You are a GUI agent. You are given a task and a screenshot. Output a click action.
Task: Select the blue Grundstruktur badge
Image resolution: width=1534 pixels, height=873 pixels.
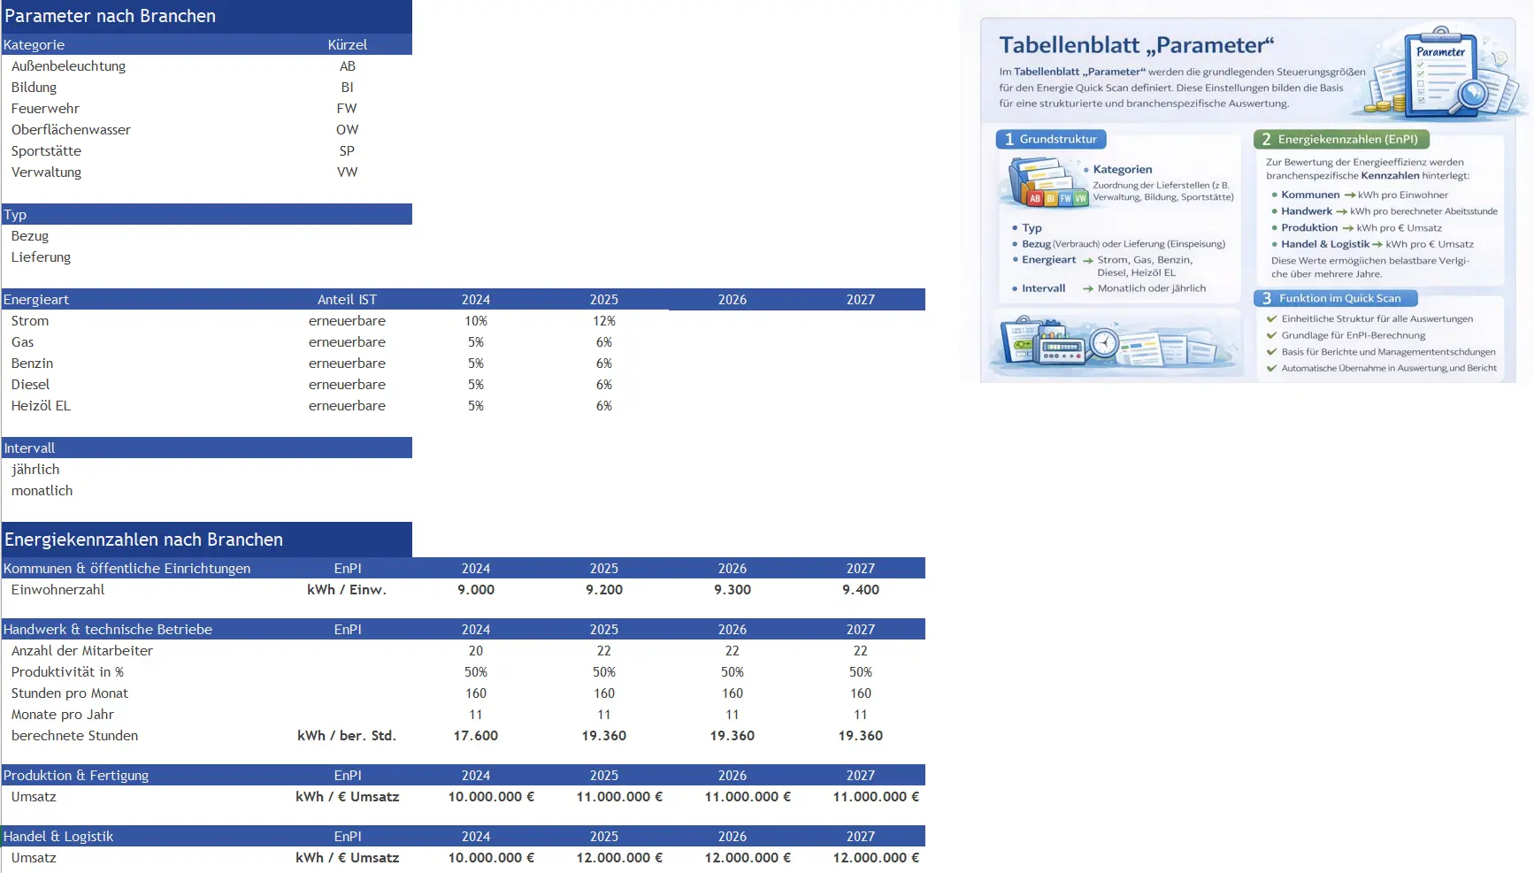click(x=1050, y=139)
